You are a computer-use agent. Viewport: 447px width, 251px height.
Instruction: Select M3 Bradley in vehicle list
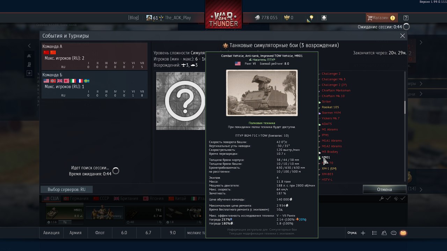330,152
